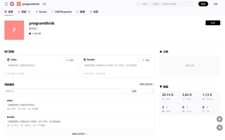
Task: Expand the Issue count arrow in data panel
Action: (x=187, y=107)
